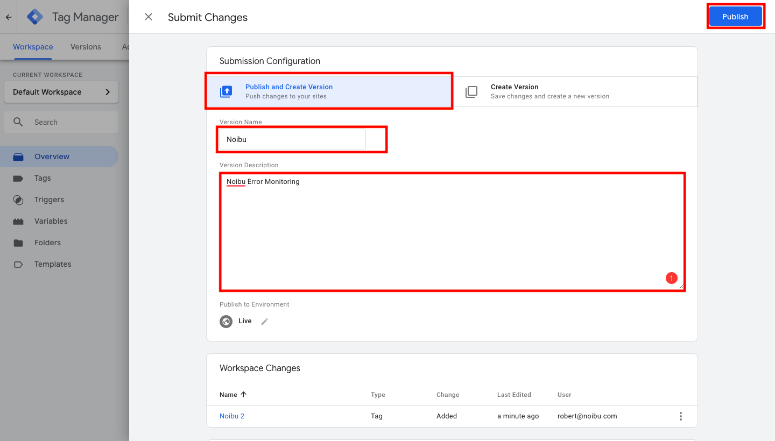775x441 pixels.
Task: Open the Noibu 2 tag link
Action: pos(232,416)
